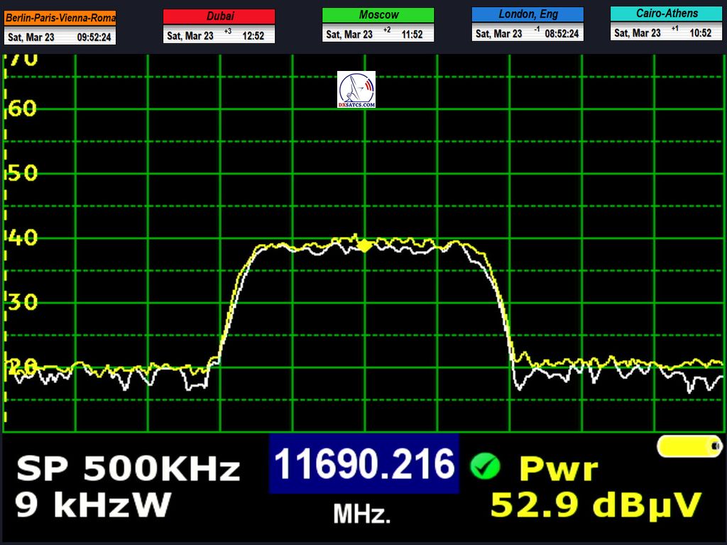Click the green checkmark lock icon
The width and height of the screenshot is (727, 545).
[x=485, y=466]
